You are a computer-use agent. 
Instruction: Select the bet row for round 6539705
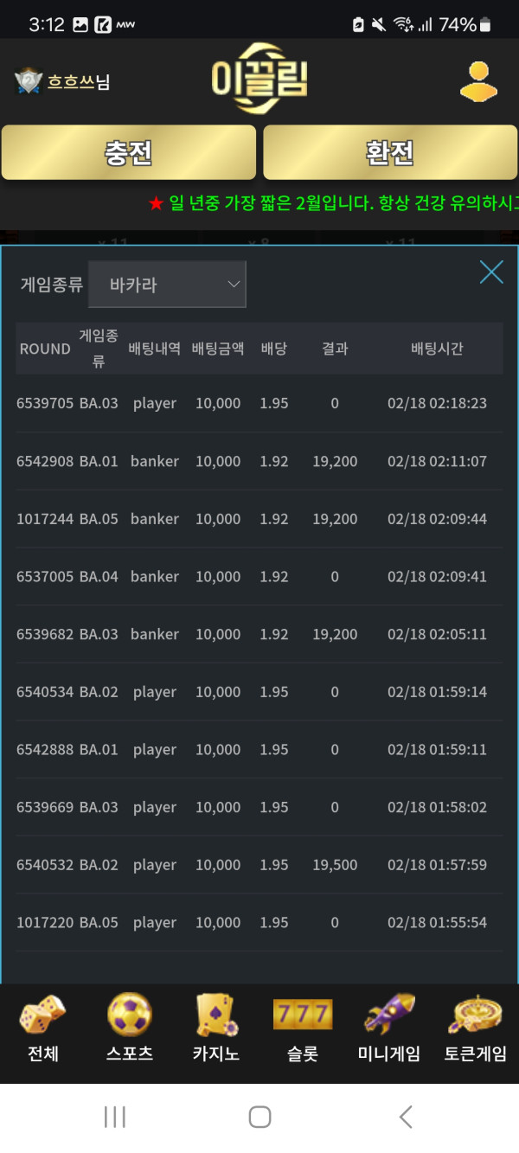pos(259,403)
